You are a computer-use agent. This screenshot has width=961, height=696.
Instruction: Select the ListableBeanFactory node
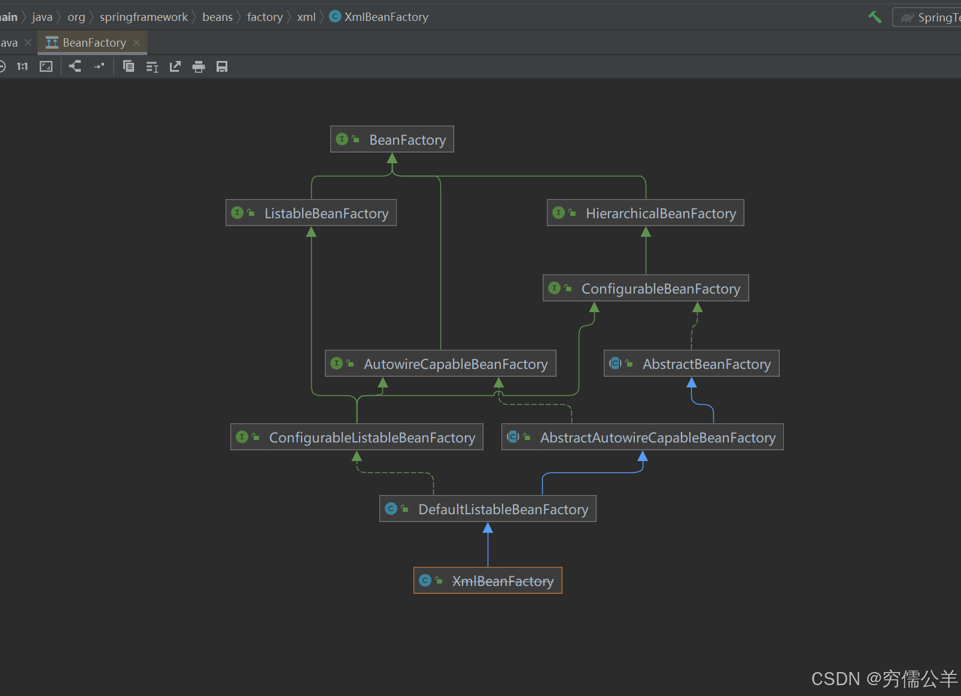tap(311, 213)
